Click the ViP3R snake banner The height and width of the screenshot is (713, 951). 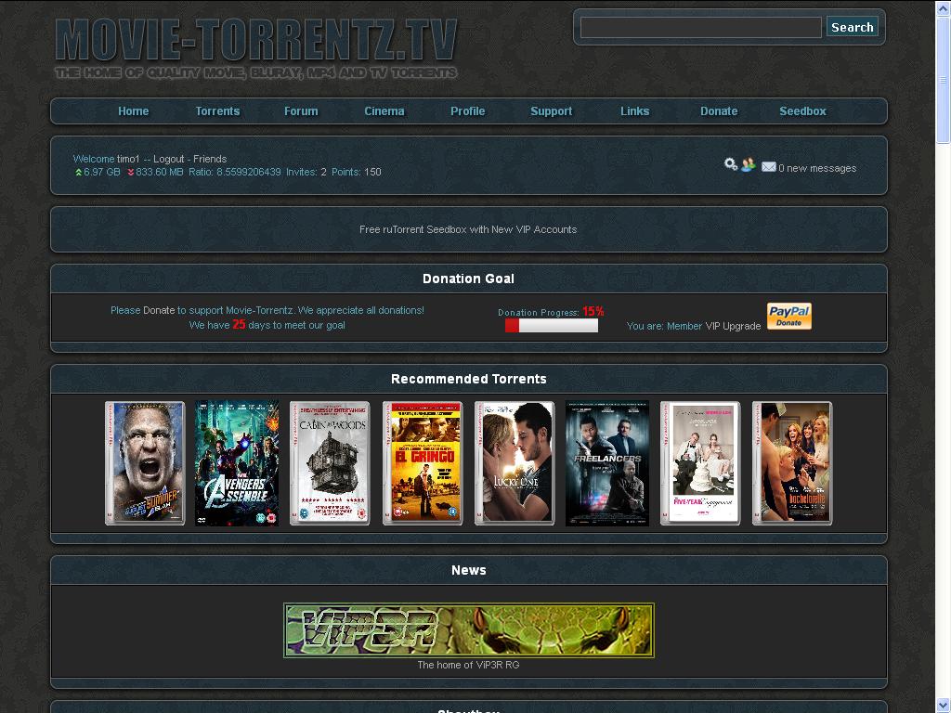click(469, 630)
